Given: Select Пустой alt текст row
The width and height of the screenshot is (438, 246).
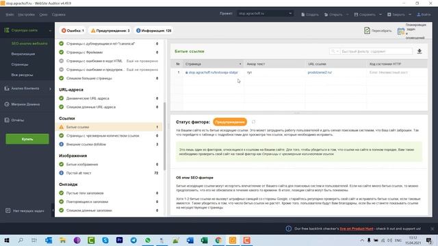Looking at the screenshot, I should point(109,173).
